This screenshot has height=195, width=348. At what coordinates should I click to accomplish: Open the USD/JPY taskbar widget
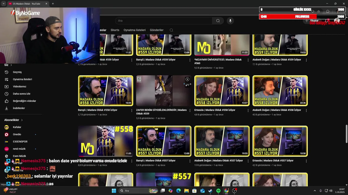[x=10, y=191]
